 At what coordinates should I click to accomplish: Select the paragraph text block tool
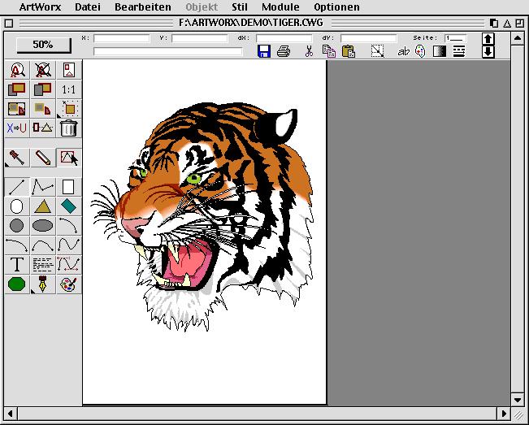click(43, 265)
